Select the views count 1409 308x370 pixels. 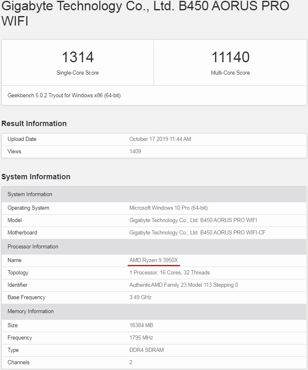pos(135,151)
